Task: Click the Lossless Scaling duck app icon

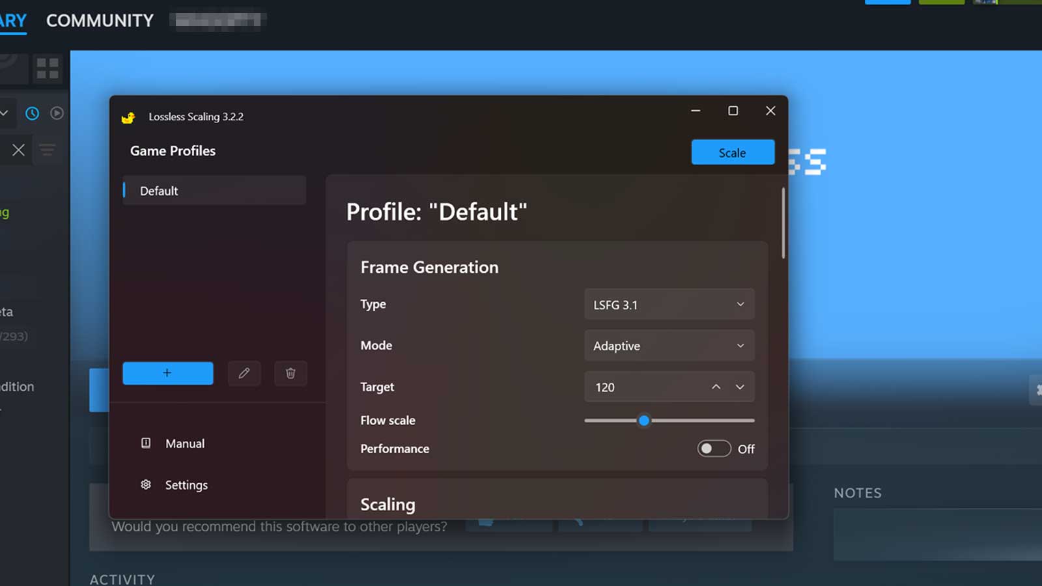Action: (128, 117)
